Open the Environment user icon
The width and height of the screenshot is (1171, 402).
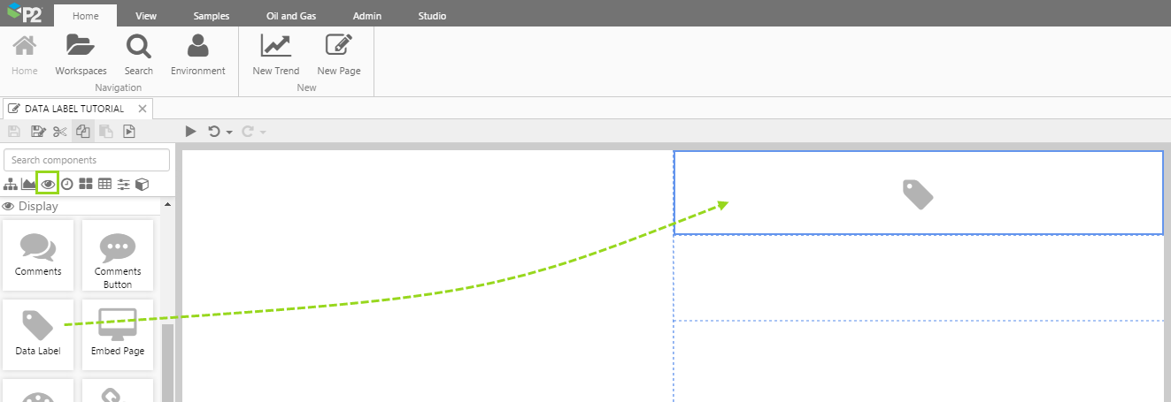click(x=198, y=54)
